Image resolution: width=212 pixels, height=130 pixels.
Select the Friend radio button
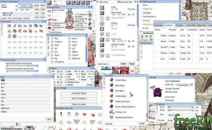[x=141, y=40]
